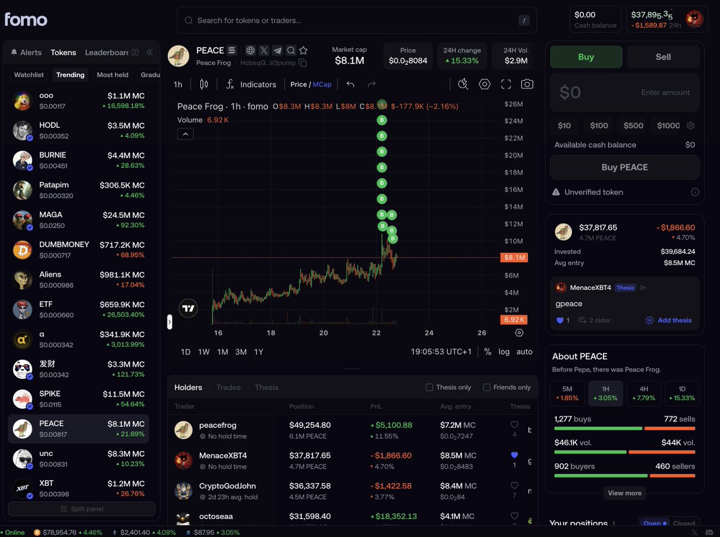Like the MenaceXBT4 thesis heart
This screenshot has width=720, height=537.
[560, 320]
